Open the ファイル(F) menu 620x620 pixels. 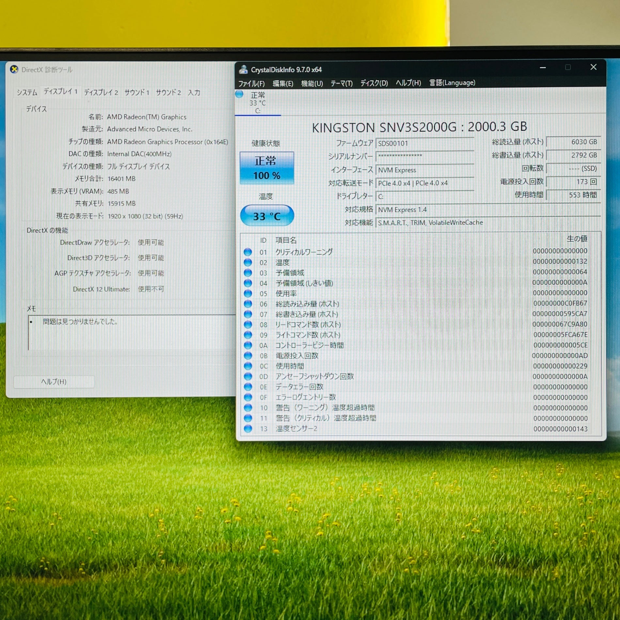[251, 84]
